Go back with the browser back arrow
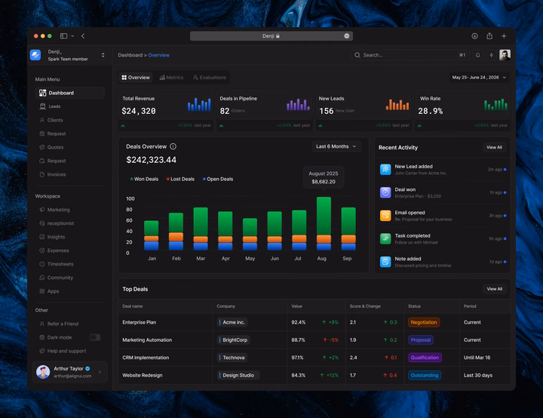Viewport: 543px width, 418px height. pyautogui.click(x=83, y=36)
